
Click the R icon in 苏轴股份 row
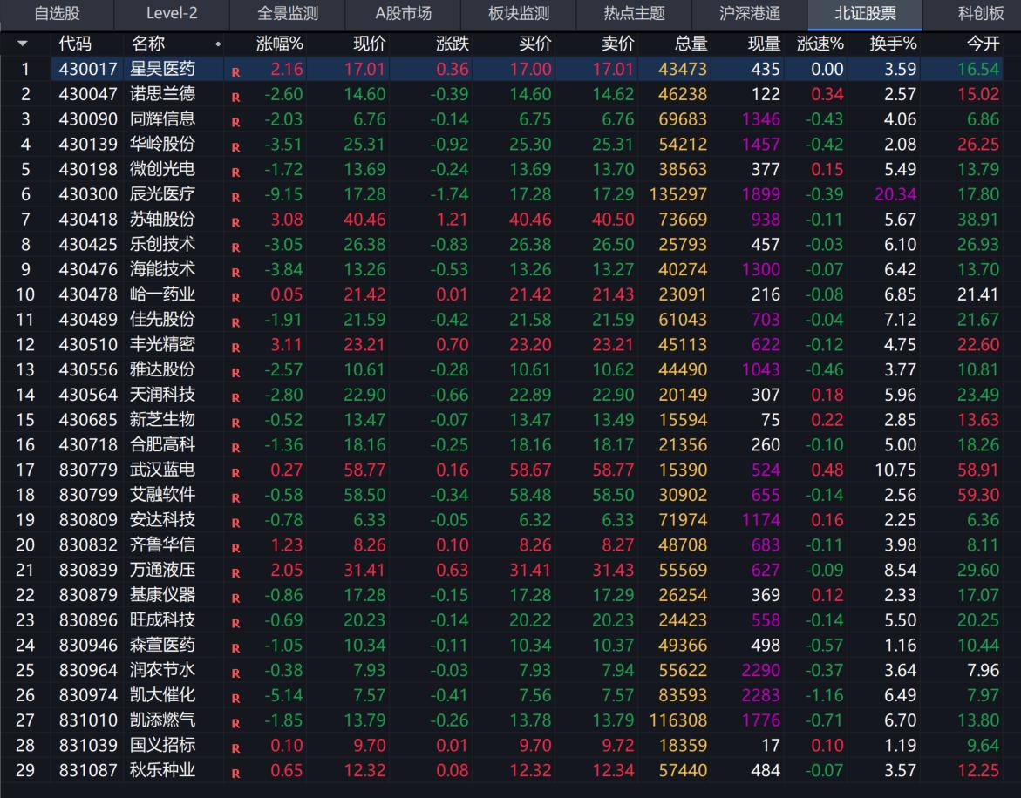(235, 222)
